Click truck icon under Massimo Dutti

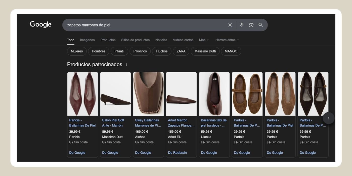(x=104, y=142)
